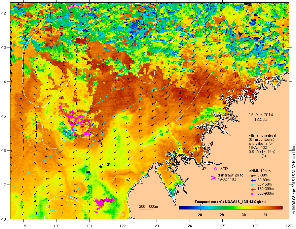Click the '30-80m' depth label

[x=263, y=180]
